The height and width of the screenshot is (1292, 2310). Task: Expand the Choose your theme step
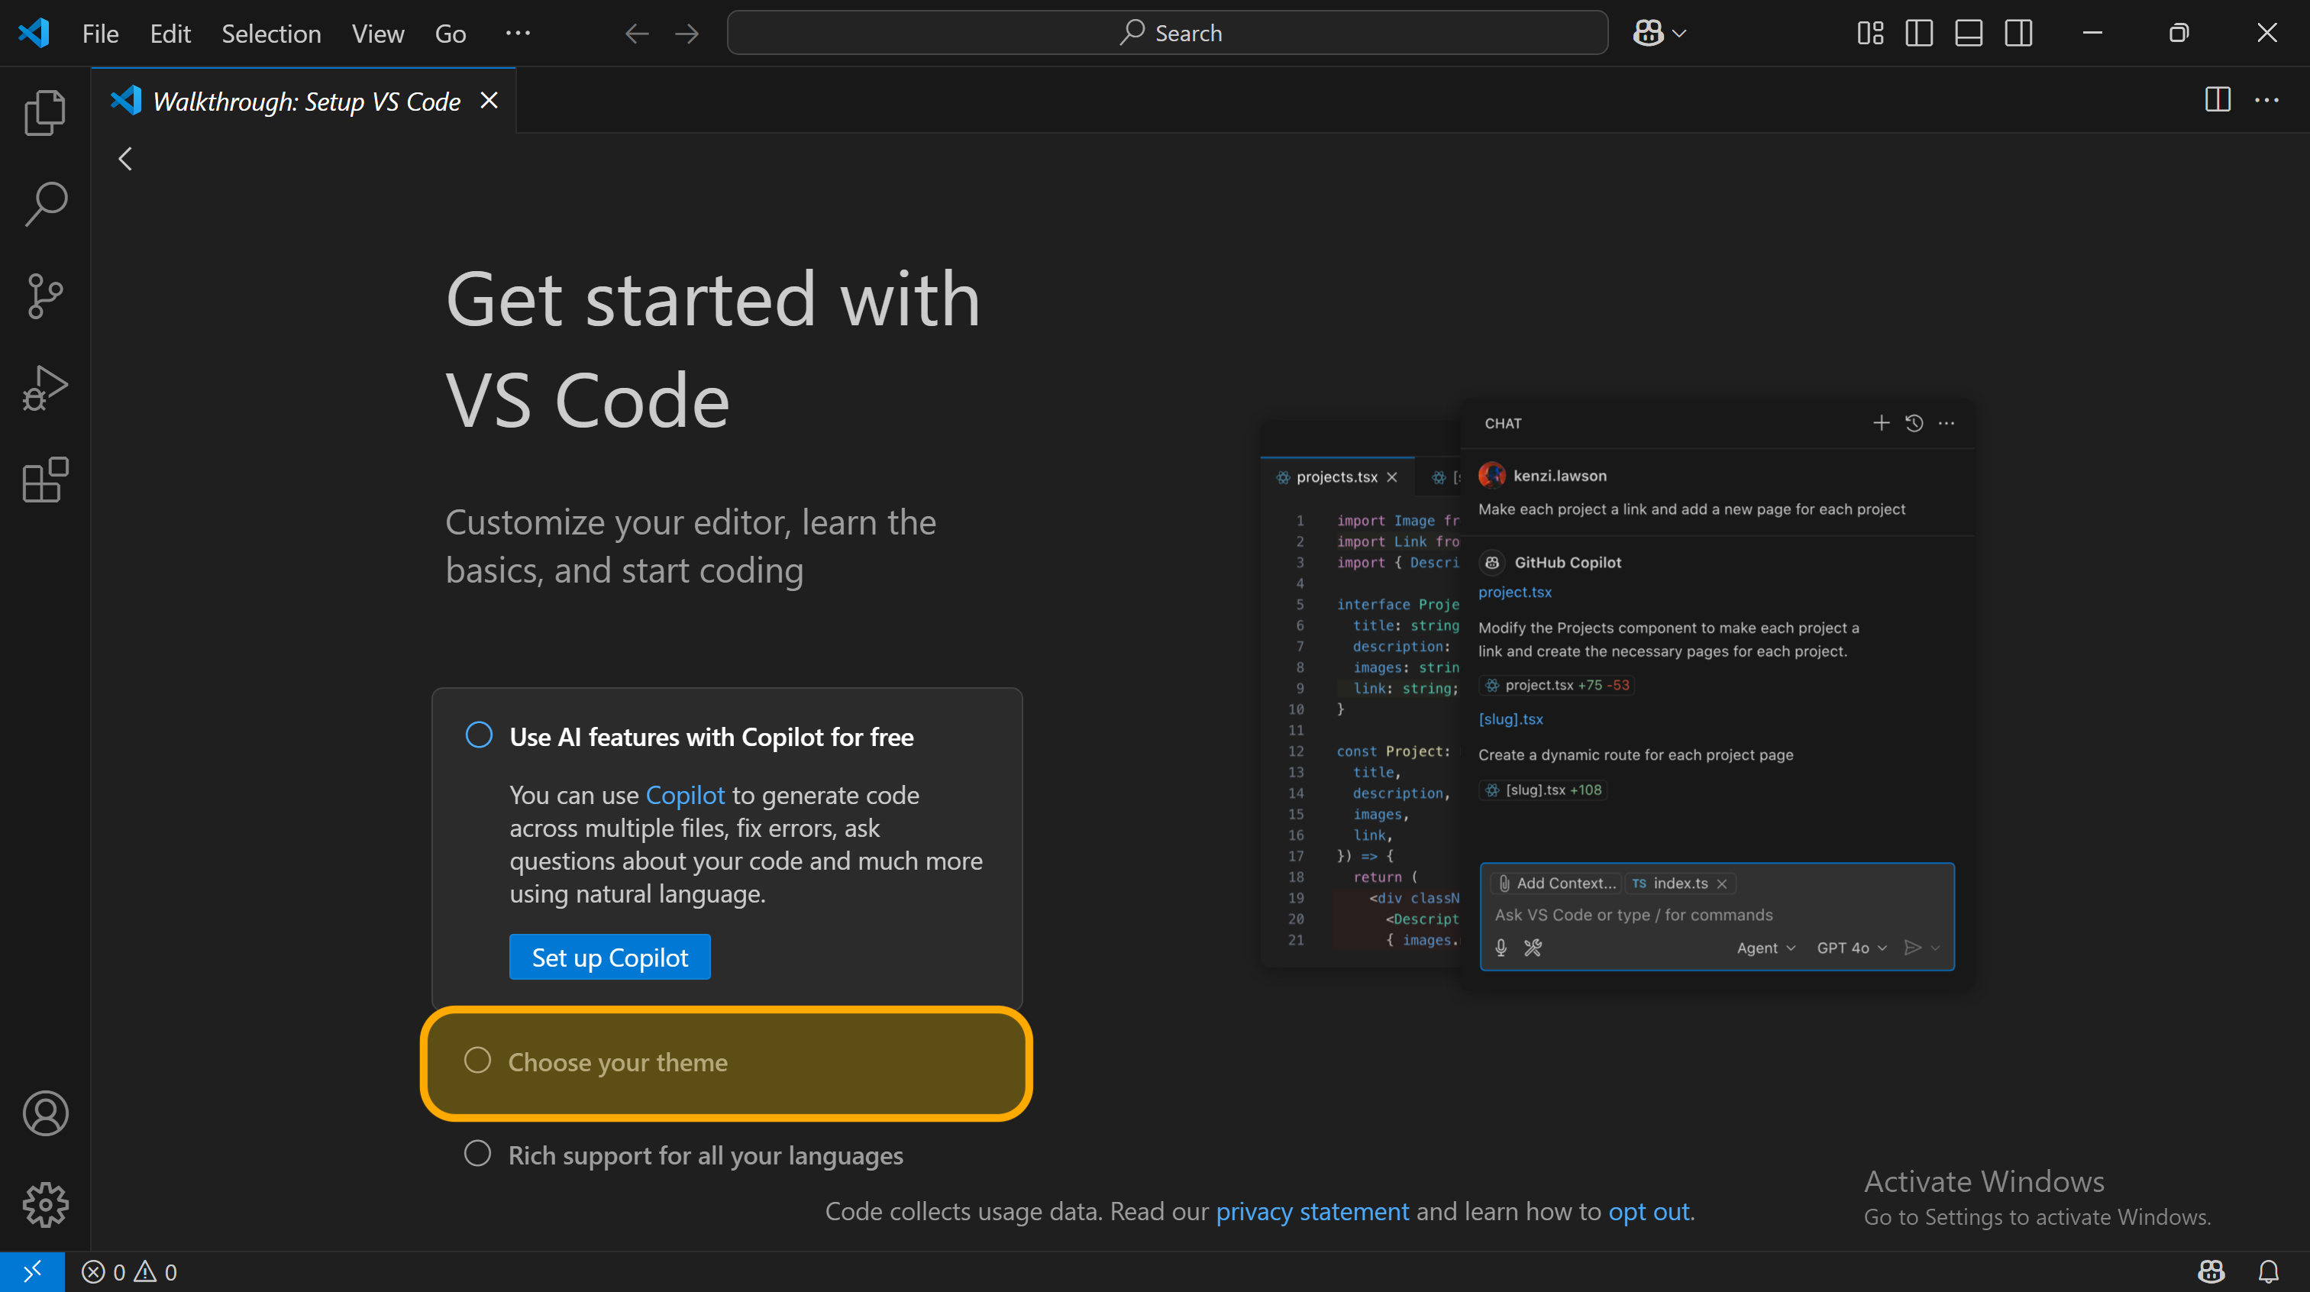[x=726, y=1064]
